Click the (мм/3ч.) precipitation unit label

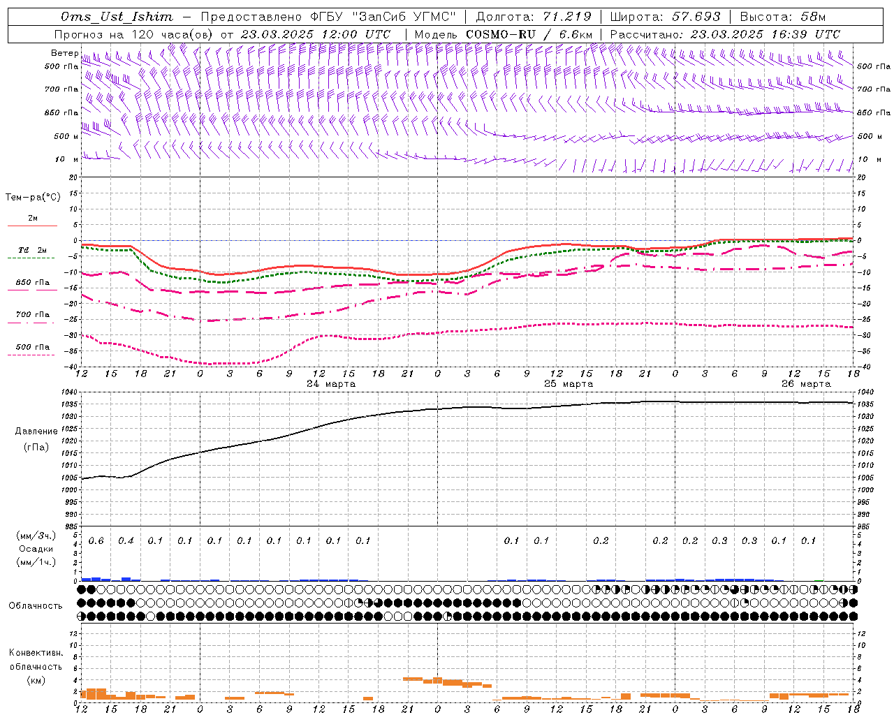(36, 536)
